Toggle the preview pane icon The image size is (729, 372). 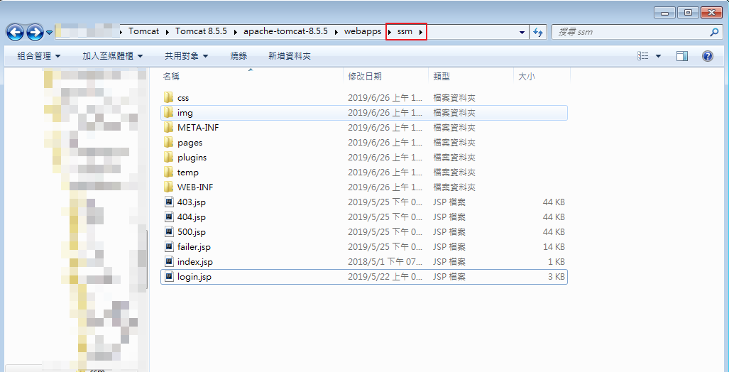(x=682, y=56)
